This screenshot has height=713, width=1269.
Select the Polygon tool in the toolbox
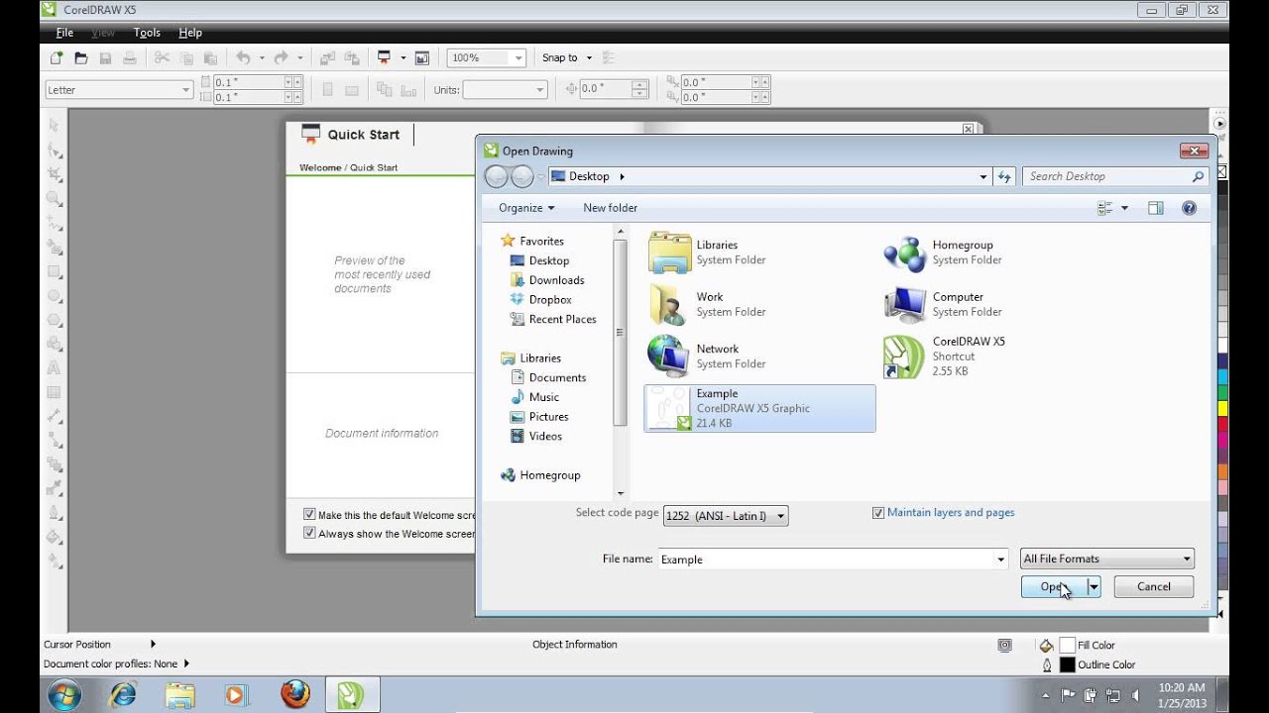point(55,320)
